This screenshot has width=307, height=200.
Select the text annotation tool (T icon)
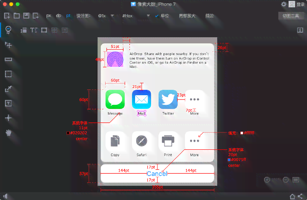(8, 103)
